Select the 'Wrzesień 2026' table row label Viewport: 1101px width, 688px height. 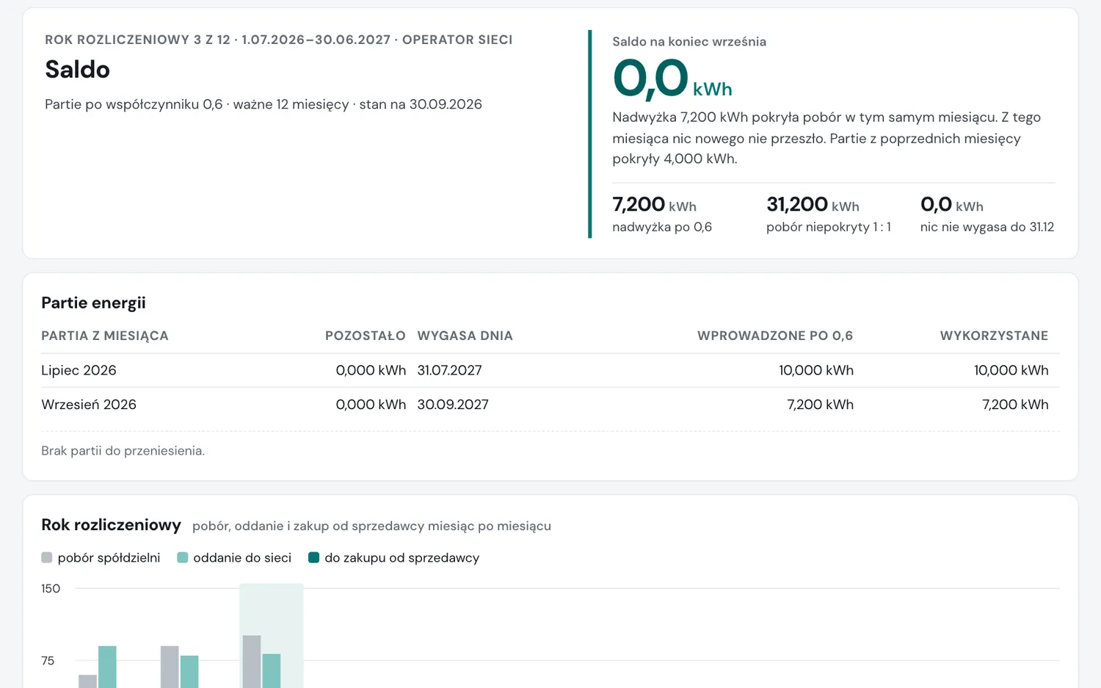click(89, 405)
